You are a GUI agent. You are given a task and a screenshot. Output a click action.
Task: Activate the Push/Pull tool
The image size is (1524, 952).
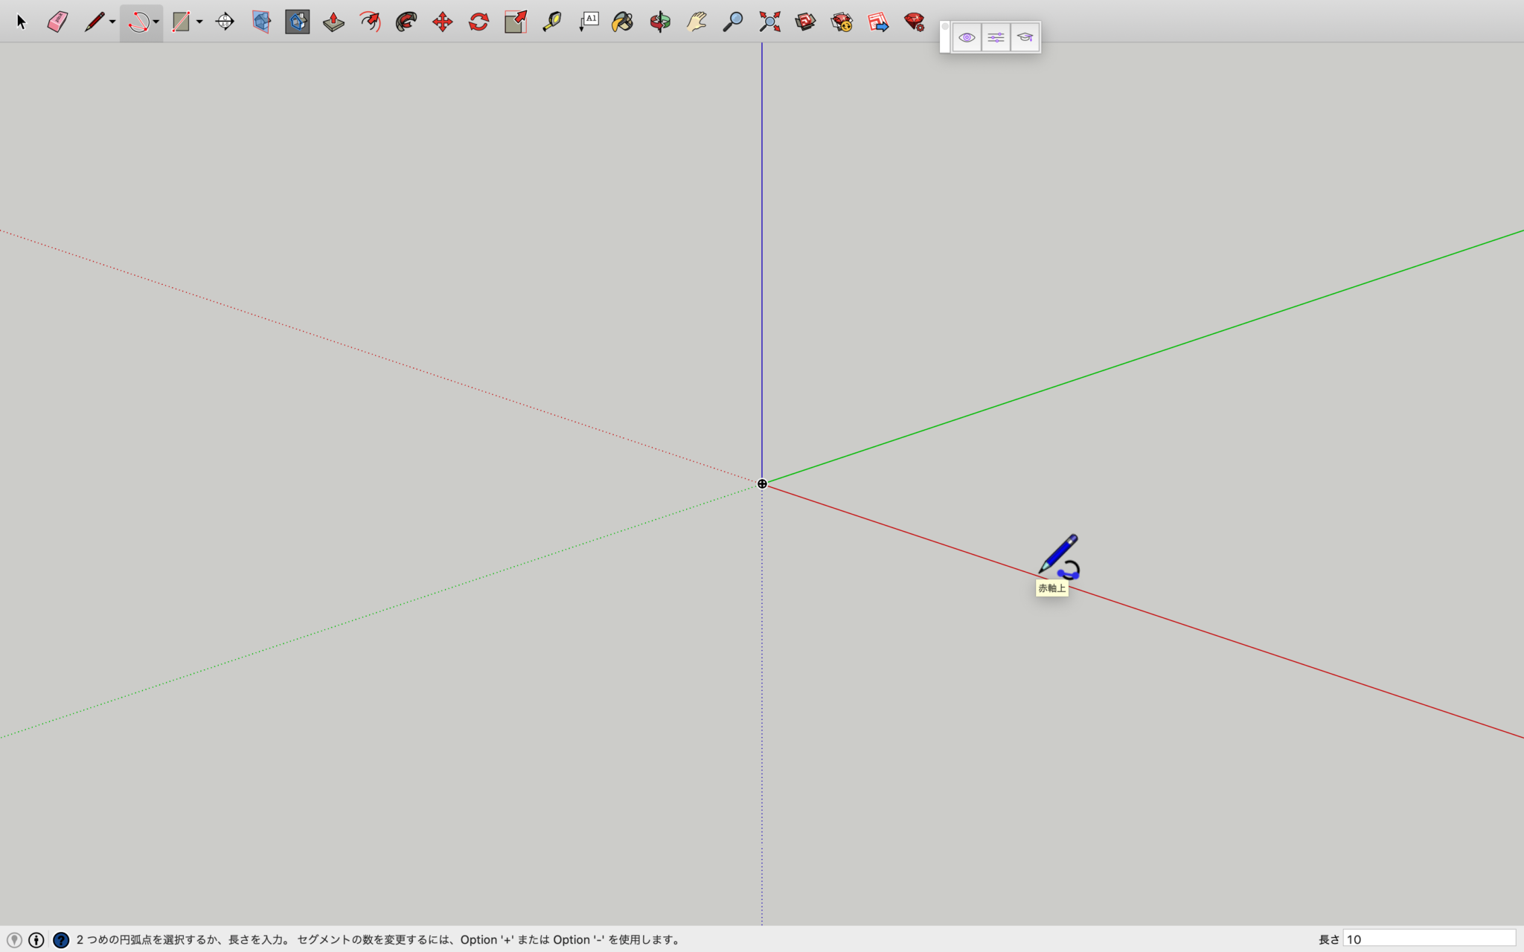333,22
